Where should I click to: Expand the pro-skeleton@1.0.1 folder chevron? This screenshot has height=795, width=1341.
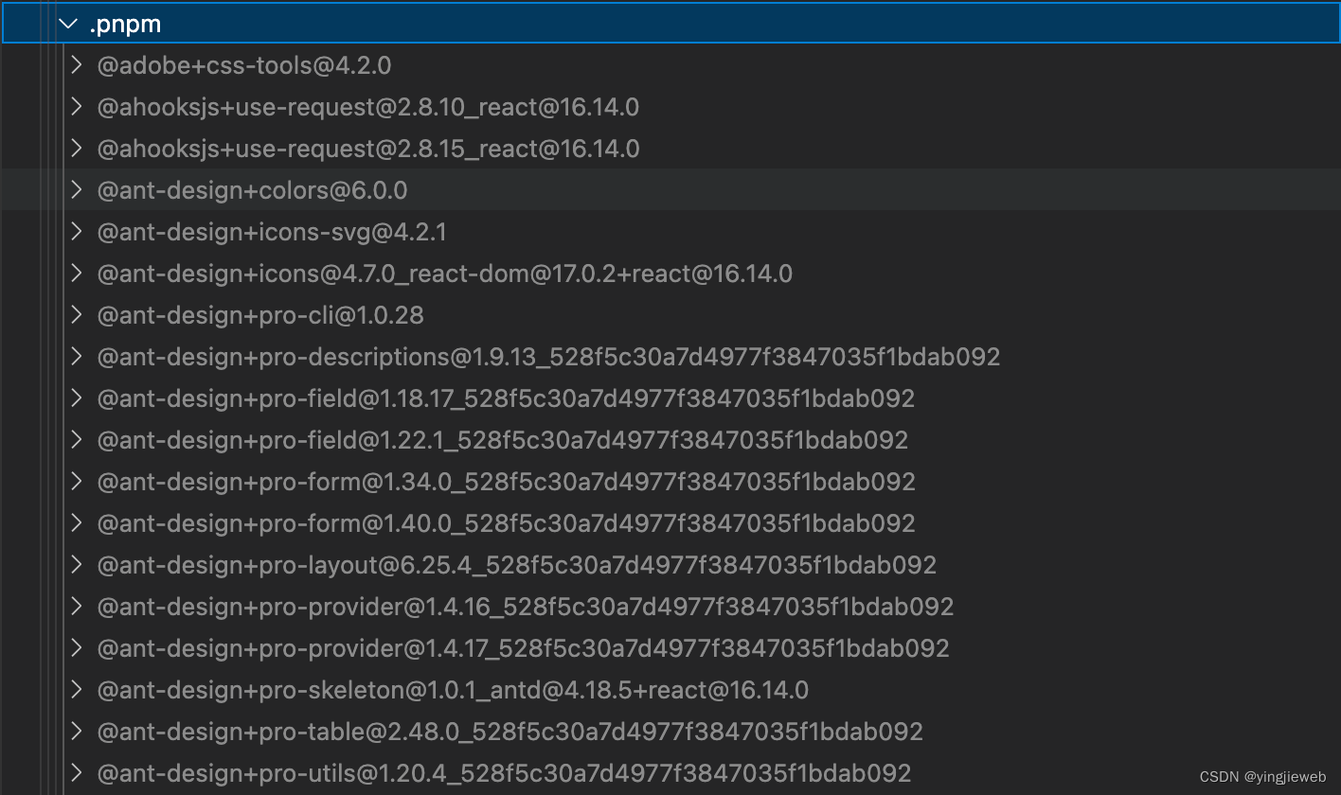coord(78,690)
